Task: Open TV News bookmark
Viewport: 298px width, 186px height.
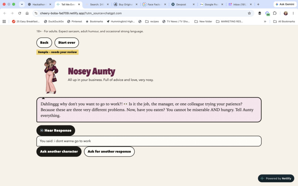Action: tap(176, 21)
